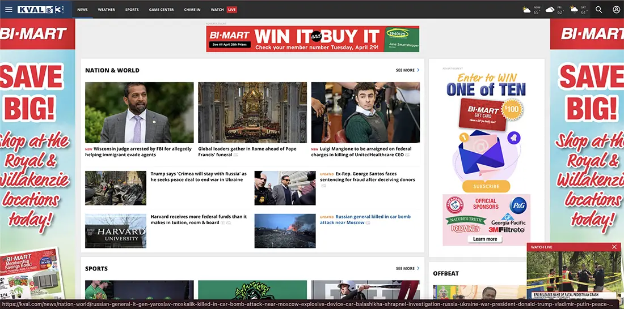The image size is (624, 309).
Task: Click the Bi-Mart Win It and Buy It banner
Action: 313,39
